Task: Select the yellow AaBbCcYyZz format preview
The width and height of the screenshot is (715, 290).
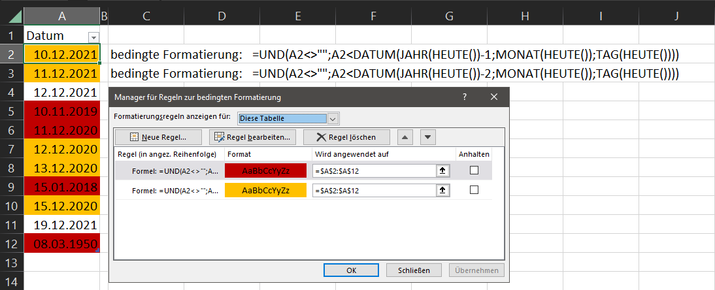Action: coord(265,190)
